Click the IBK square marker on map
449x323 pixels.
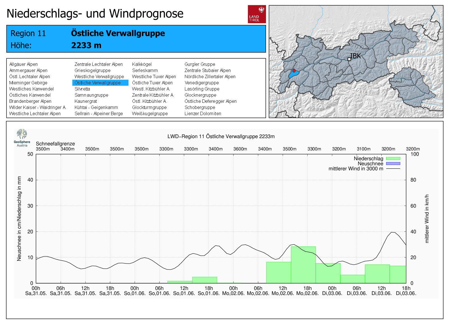pos(349,59)
